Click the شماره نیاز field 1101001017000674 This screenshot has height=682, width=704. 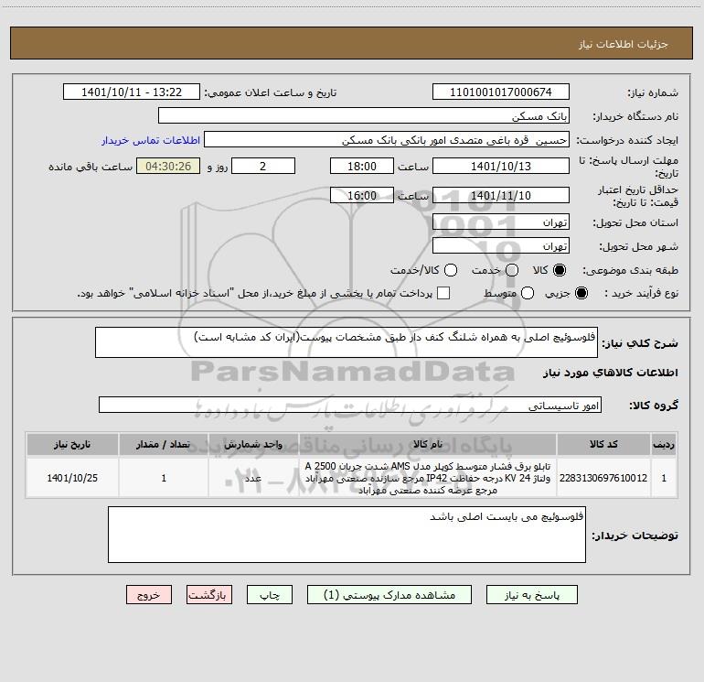pyautogui.click(x=501, y=92)
